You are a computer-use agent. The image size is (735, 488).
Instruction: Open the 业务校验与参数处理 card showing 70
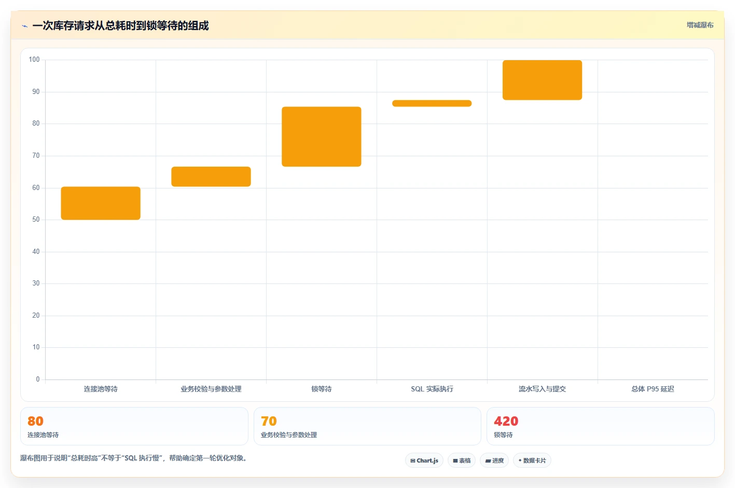(x=367, y=426)
